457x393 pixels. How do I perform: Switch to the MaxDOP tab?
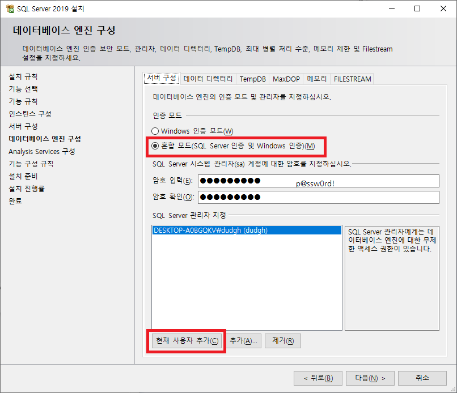pos(286,79)
